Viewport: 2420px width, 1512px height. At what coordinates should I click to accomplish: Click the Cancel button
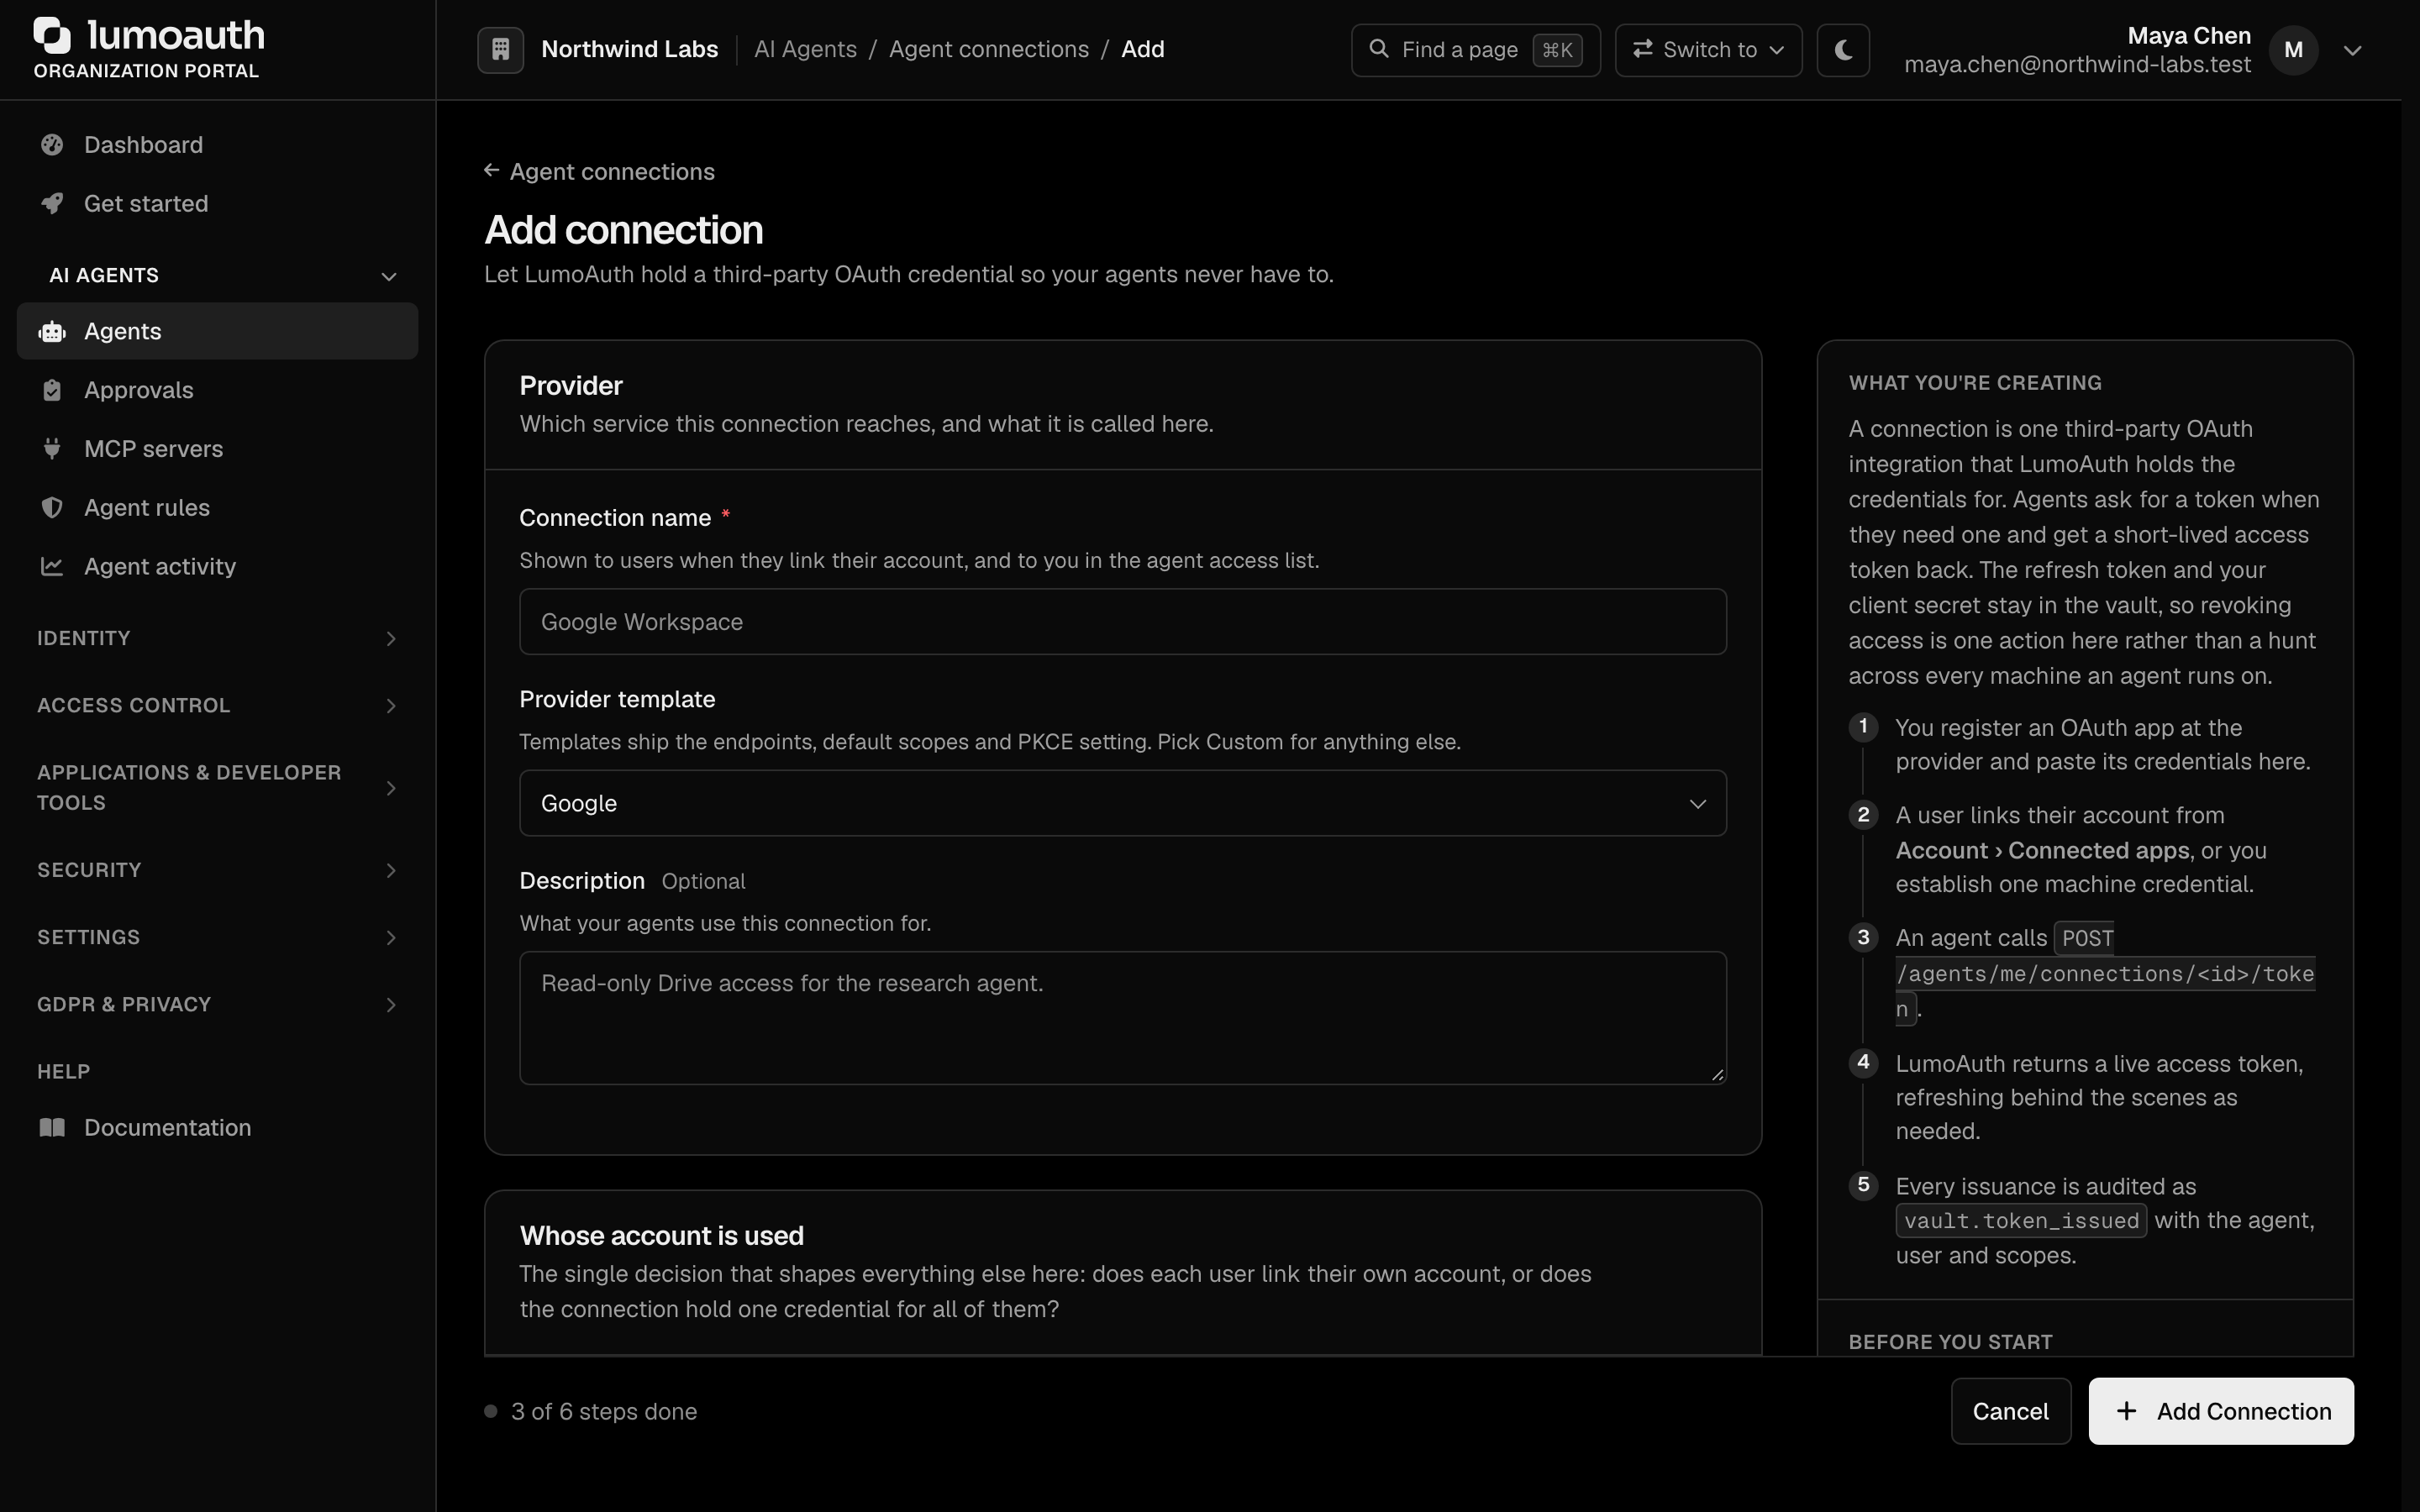(2010, 1411)
